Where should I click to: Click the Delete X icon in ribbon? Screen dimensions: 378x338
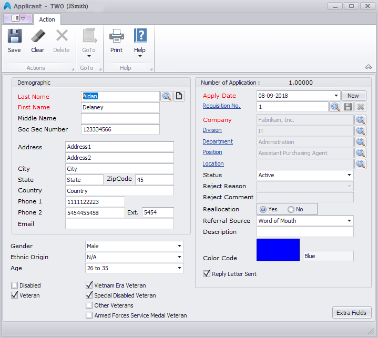coord(62,36)
